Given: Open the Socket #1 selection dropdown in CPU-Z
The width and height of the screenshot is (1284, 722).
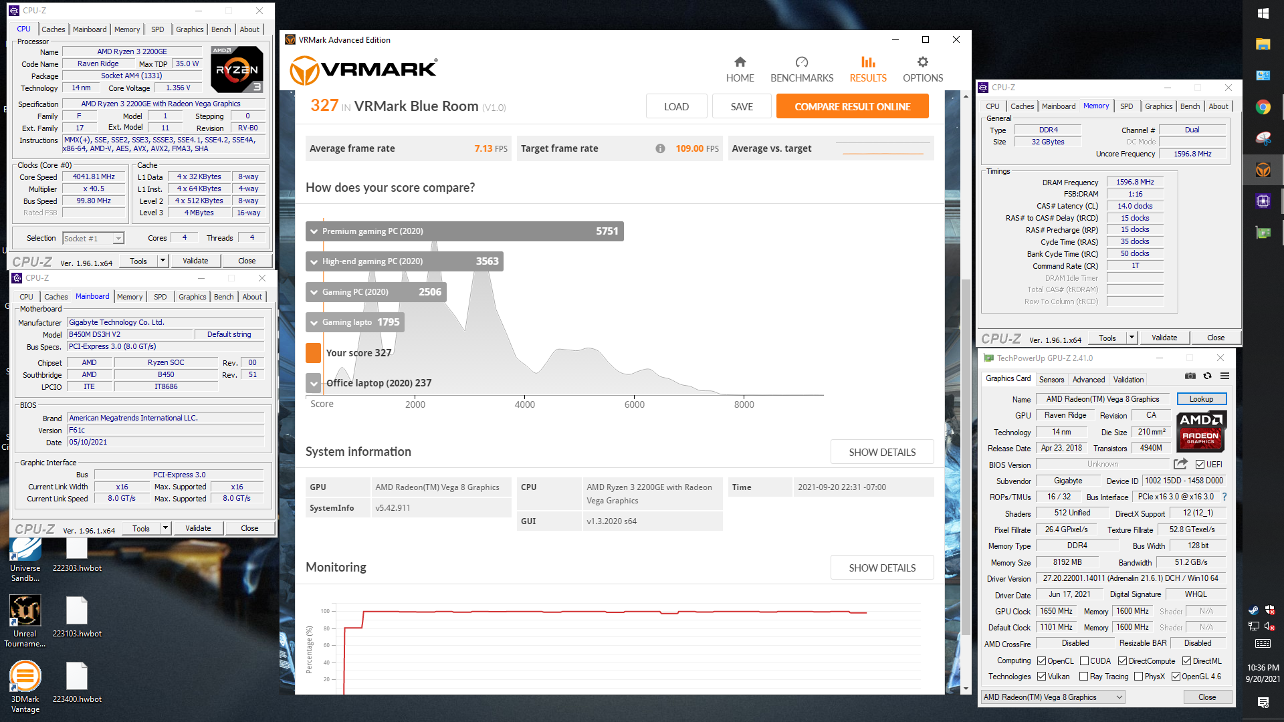Looking at the screenshot, I should pos(94,239).
